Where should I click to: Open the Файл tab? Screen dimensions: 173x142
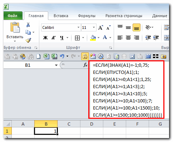point(13,16)
